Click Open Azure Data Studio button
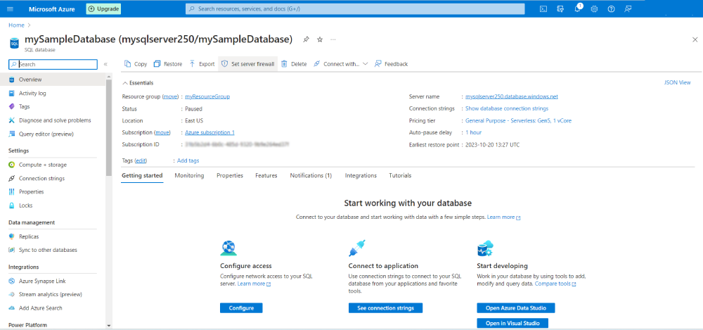Viewport: 703px width, 330px height. click(515, 308)
